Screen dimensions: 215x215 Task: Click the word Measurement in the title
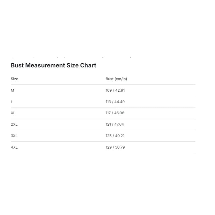(45, 65)
